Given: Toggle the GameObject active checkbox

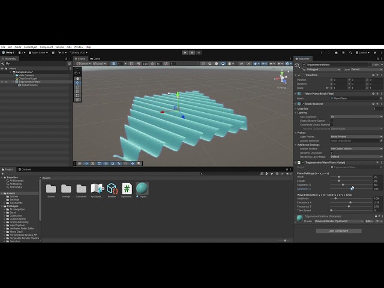Looking at the screenshot, I should (x=304, y=65).
